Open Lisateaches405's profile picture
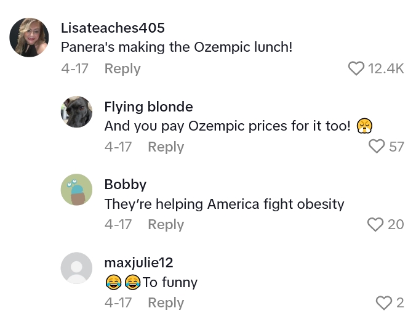 [29, 37]
